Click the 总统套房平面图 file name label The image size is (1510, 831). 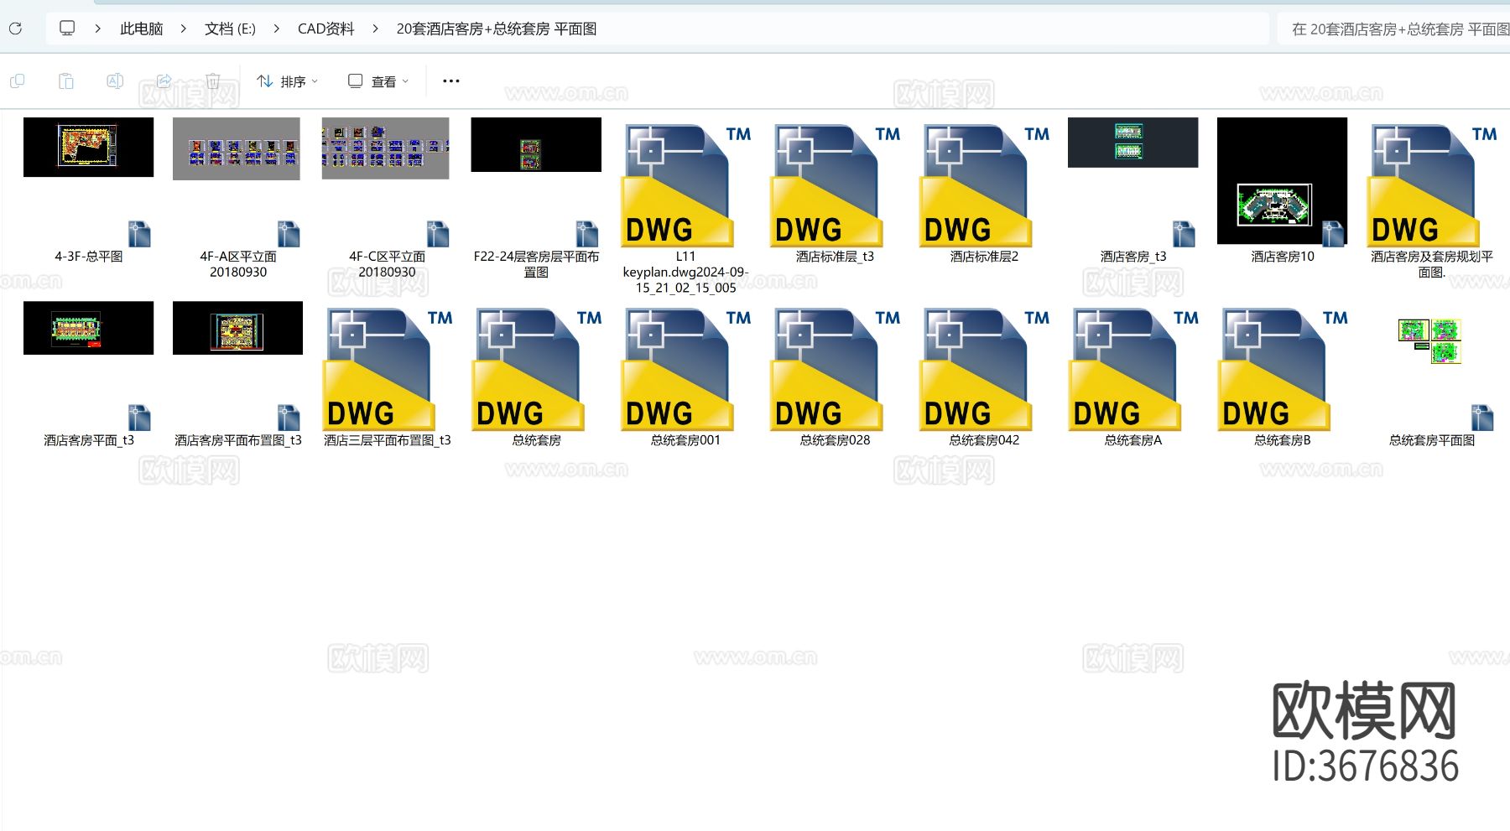pyautogui.click(x=1432, y=440)
